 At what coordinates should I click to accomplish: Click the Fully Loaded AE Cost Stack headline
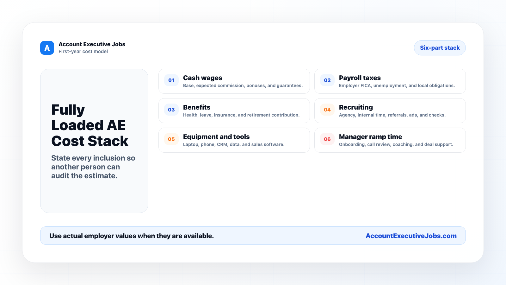[x=90, y=125]
